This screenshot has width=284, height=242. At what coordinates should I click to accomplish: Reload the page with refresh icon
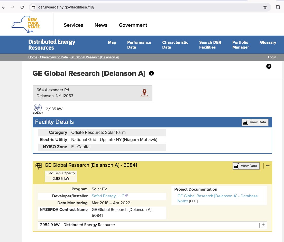(22, 7)
